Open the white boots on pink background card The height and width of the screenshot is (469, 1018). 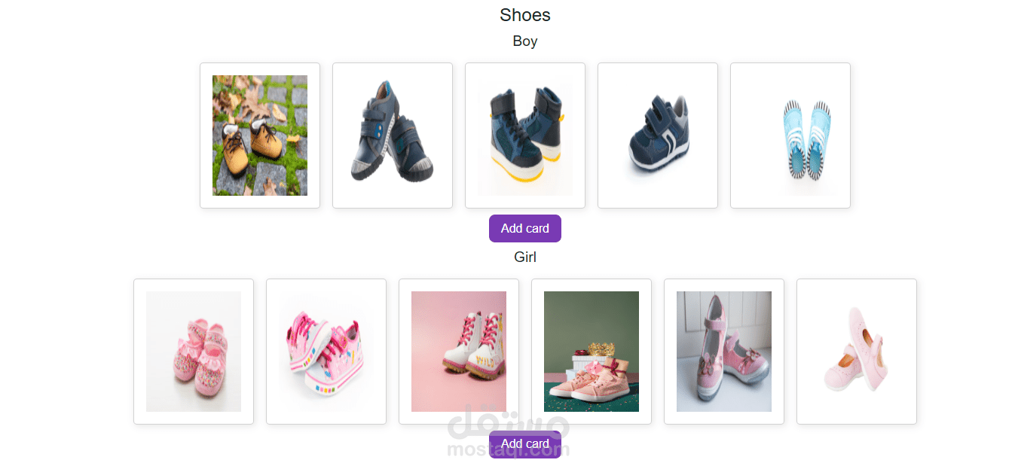[x=459, y=352]
